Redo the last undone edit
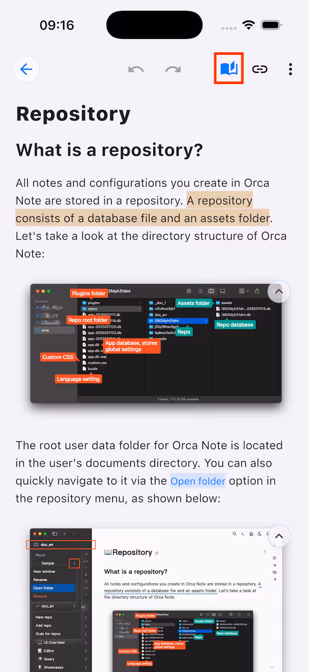The width and height of the screenshot is (309, 672). [x=173, y=69]
